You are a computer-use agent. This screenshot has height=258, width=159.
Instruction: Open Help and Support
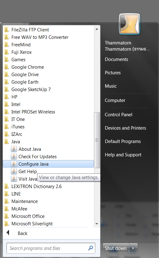(123, 155)
